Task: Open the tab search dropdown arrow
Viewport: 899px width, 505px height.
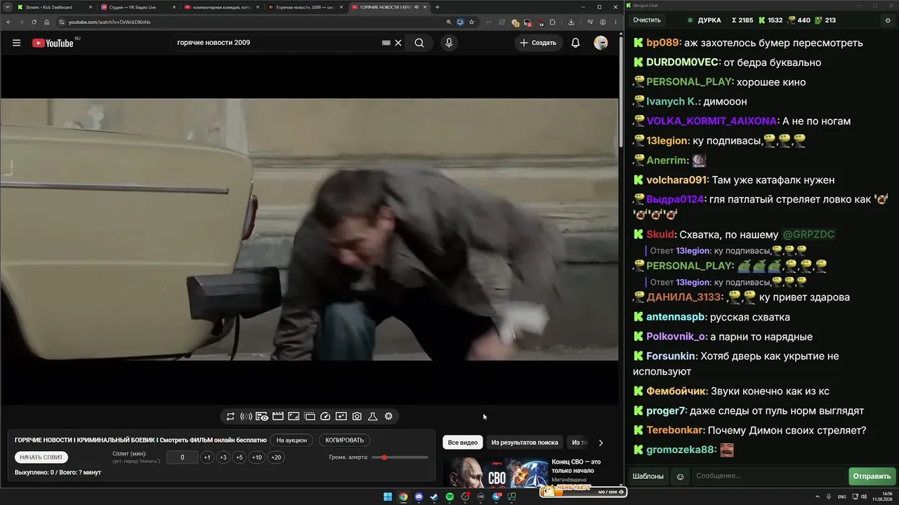Action: 6,7
